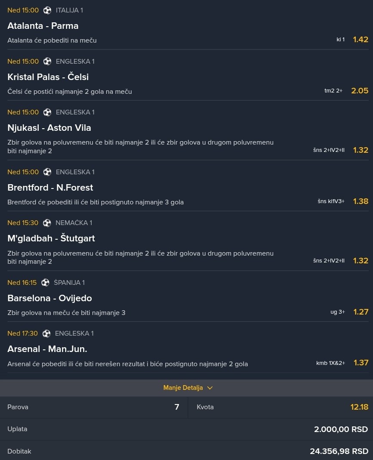Click soccer ball icon beside NEMAČKA 1
The width and height of the screenshot is (373, 460).
tap(47, 223)
